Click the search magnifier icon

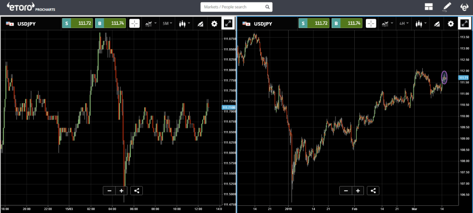click(266, 7)
